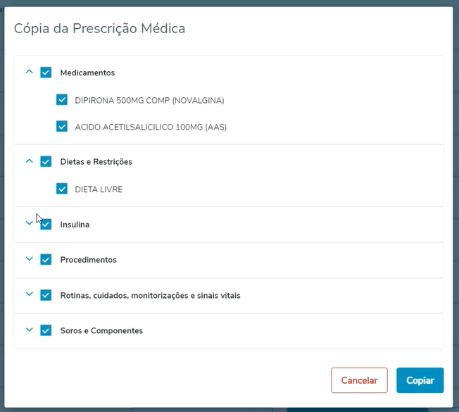The height and width of the screenshot is (412, 459).
Task: Collapse the Dietas e Restrições section
Action: (29, 161)
